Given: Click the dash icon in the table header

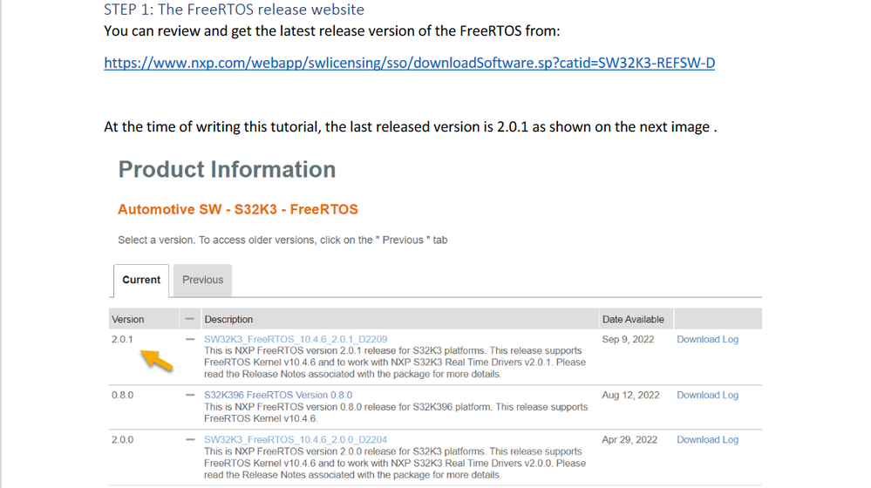Looking at the screenshot, I should (x=189, y=320).
